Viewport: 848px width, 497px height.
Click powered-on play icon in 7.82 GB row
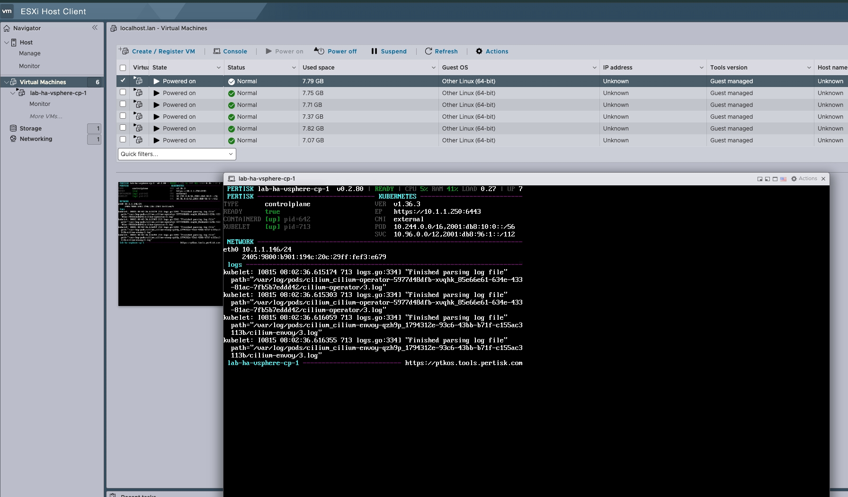(157, 129)
